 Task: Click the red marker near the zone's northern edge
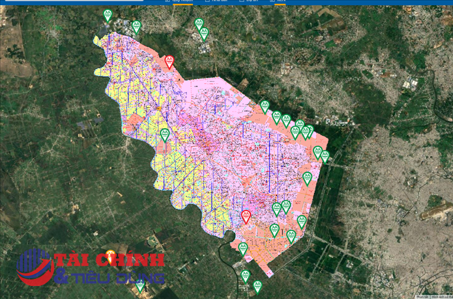169,62
